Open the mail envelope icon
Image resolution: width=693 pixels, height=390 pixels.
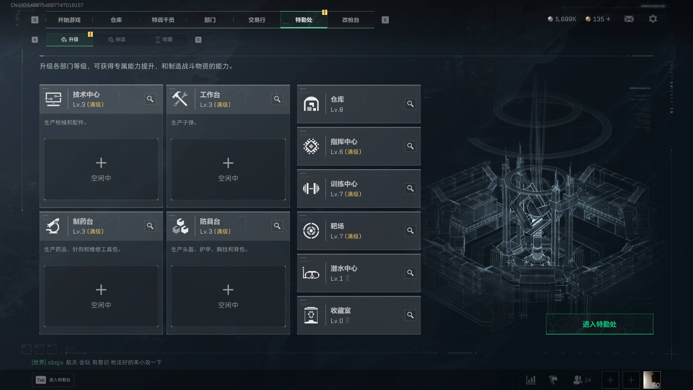(629, 19)
